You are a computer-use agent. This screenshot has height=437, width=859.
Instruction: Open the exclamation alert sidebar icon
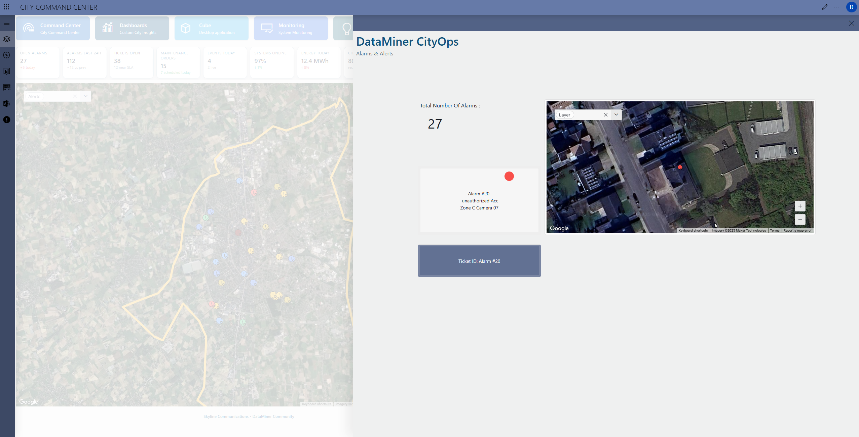click(x=7, y=120)
